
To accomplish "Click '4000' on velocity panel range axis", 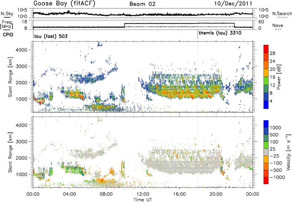I will 21,125.
